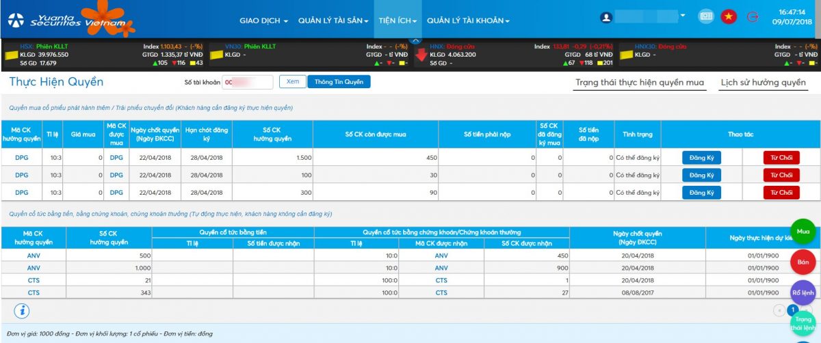Expand the QUẢN LÝ TÀI KHOẢN dropdown
The width and height of the screenshot is (821, 343).
pyautogui.click(x=468, y=20)
